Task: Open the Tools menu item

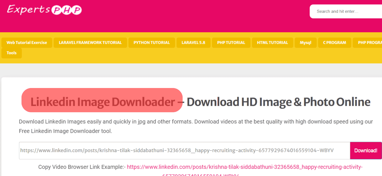Action: click(11, 53)
